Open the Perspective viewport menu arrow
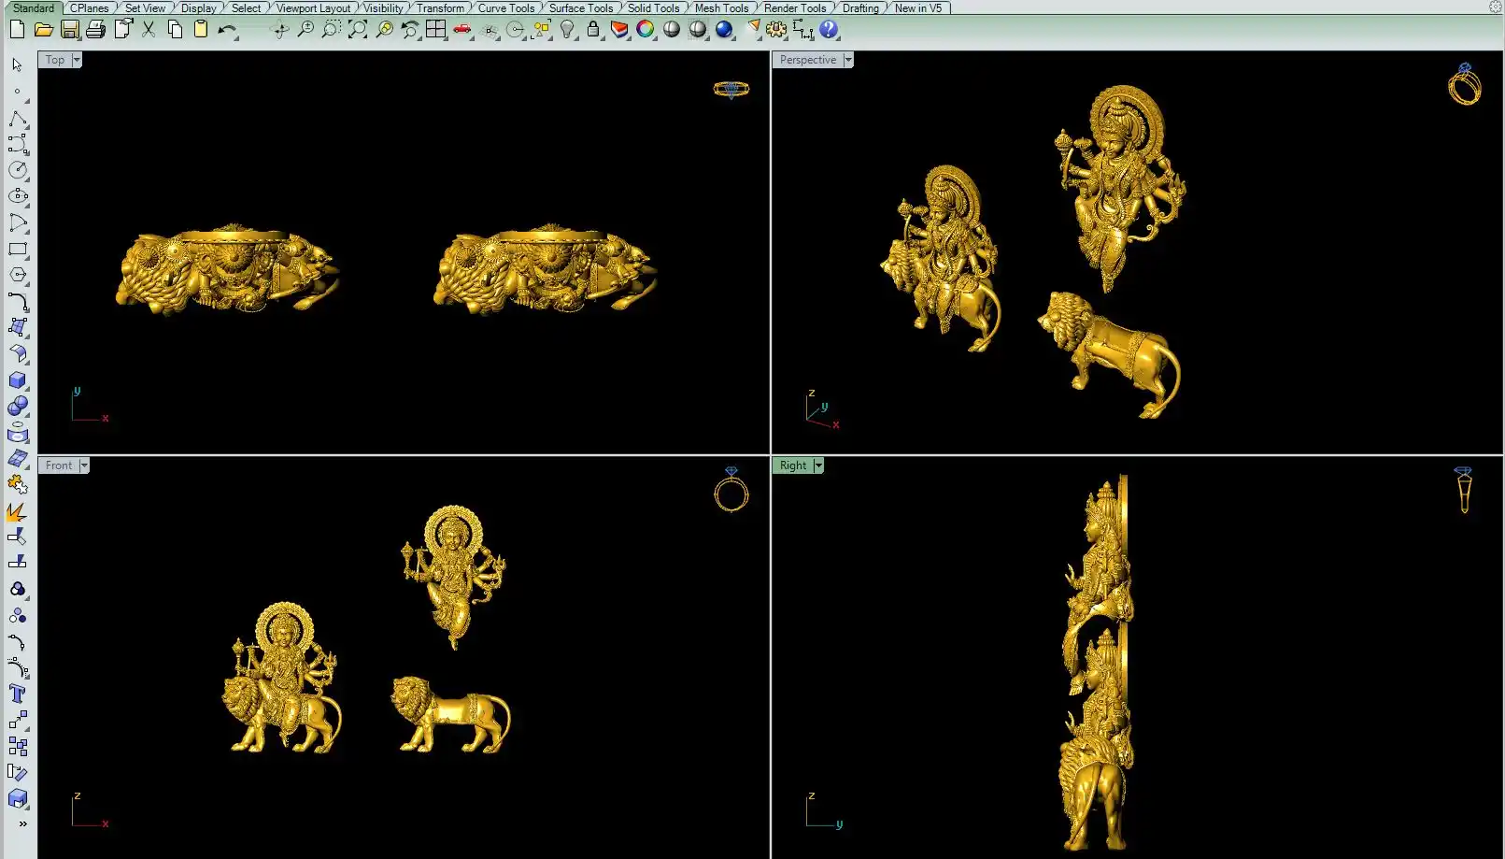 (848, 60)
